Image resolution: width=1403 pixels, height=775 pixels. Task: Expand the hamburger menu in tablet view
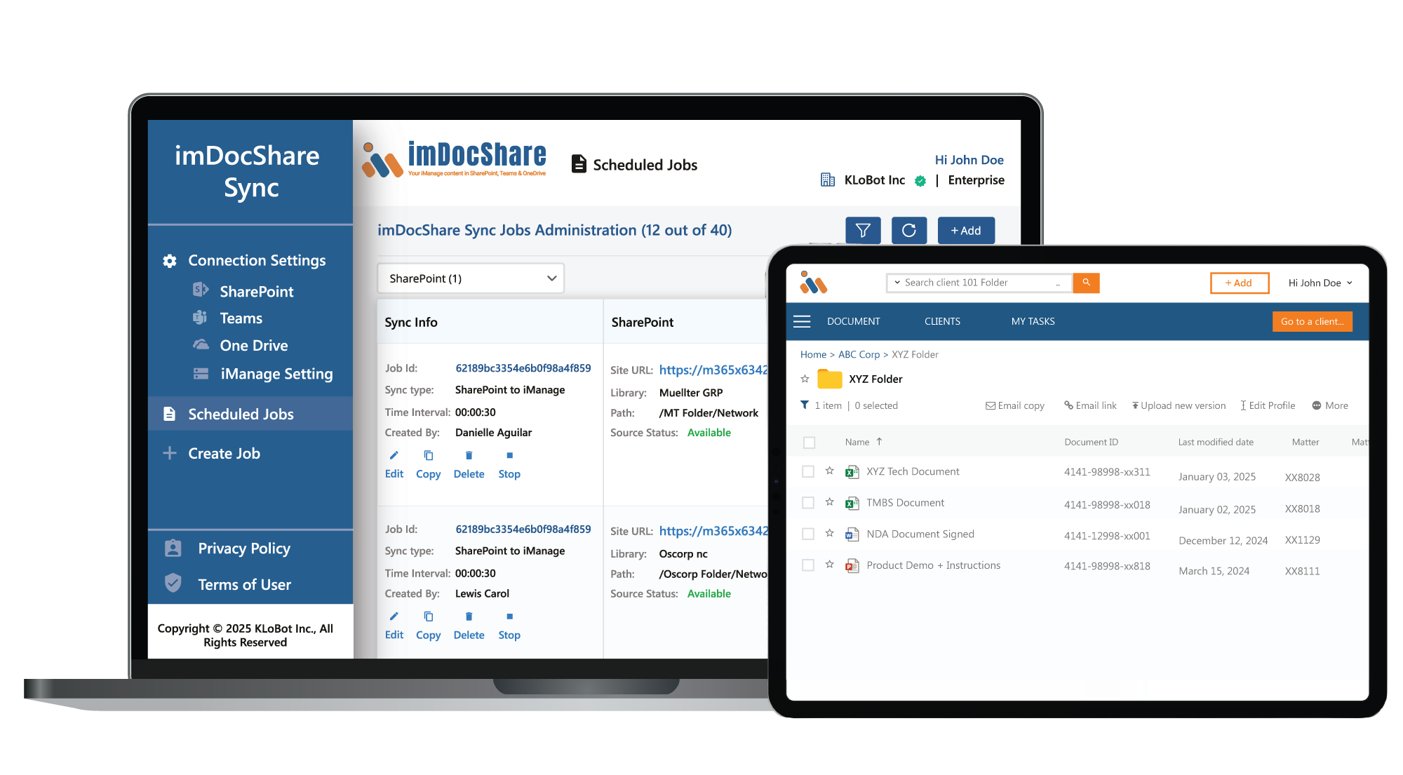[x=803, y=320]
